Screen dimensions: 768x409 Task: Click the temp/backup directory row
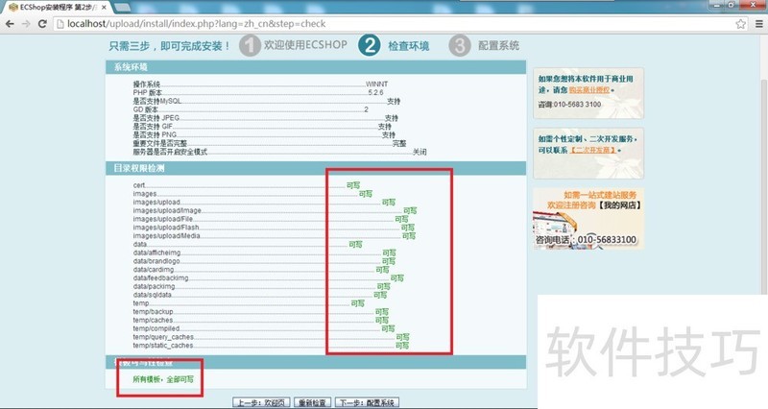pyautogui.click(x=261, y=311)
